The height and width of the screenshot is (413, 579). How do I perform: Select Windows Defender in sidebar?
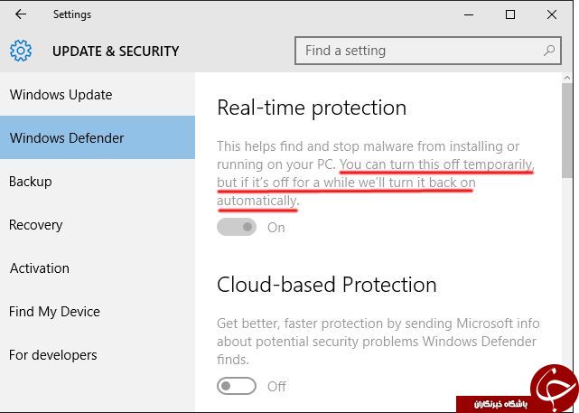98,137
